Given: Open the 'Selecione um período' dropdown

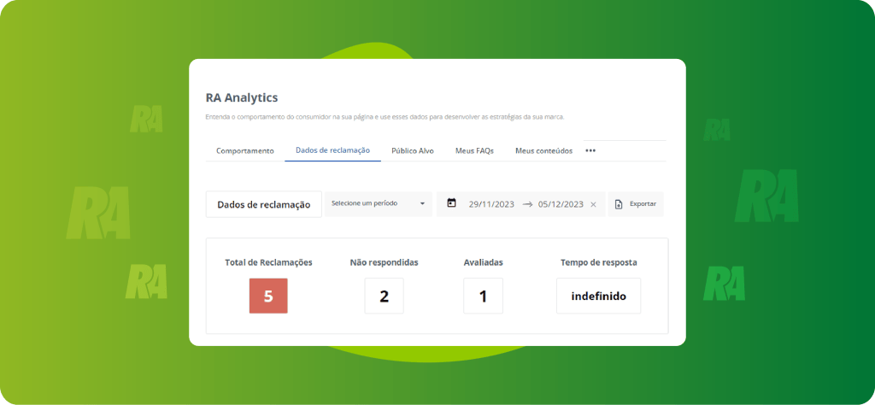Looking at the screenshot, I should point(379,203).
